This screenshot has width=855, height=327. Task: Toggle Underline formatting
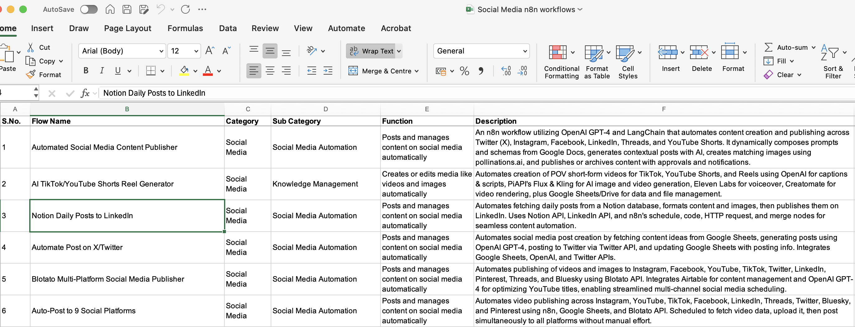[118, 71]
